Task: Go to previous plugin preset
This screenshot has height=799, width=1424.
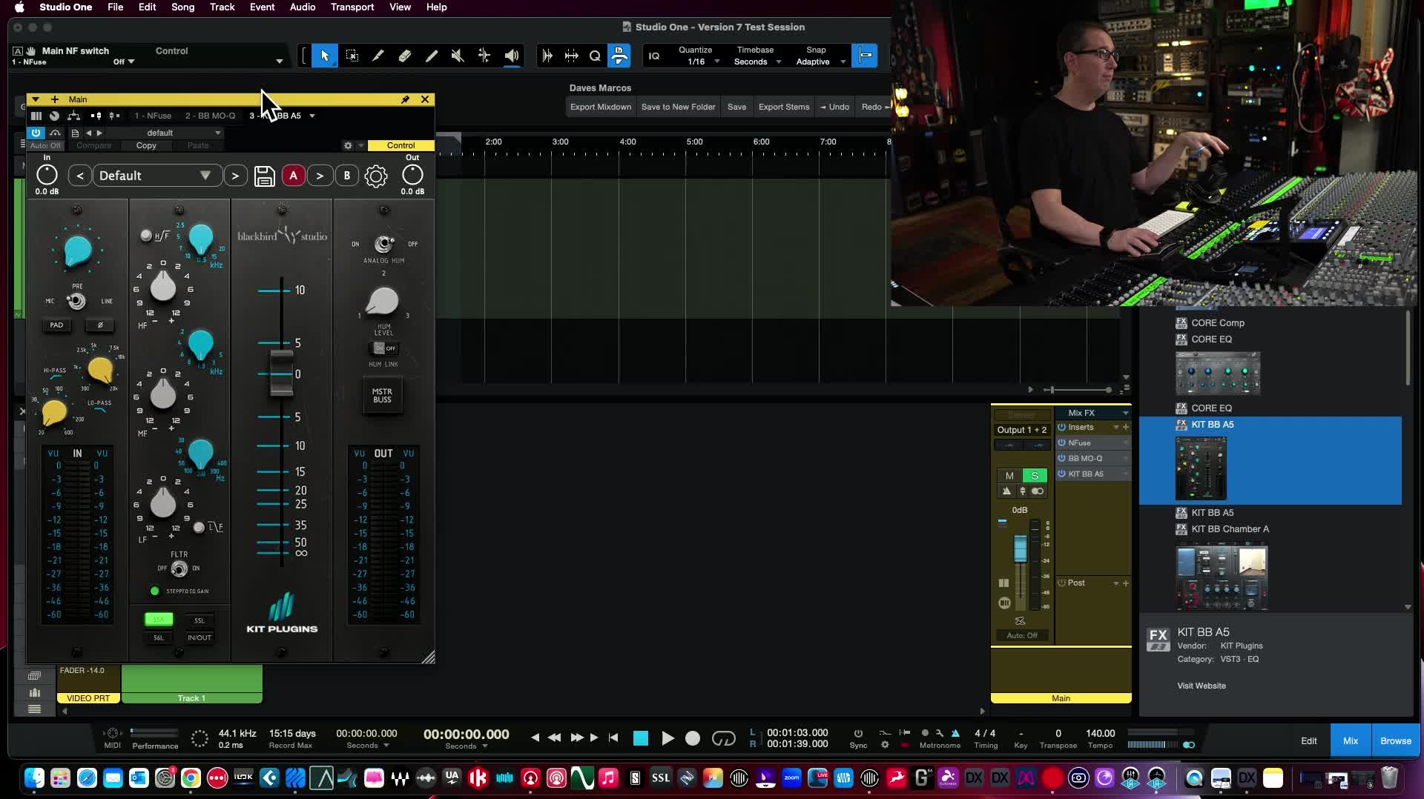Action: coord(80,176)
